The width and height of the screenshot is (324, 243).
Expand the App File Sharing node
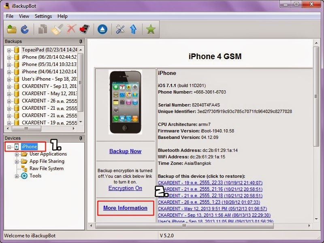[17, 162]
